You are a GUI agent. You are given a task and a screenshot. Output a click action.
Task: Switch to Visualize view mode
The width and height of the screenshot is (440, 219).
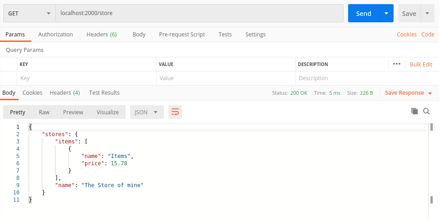[x=108, y=112]
